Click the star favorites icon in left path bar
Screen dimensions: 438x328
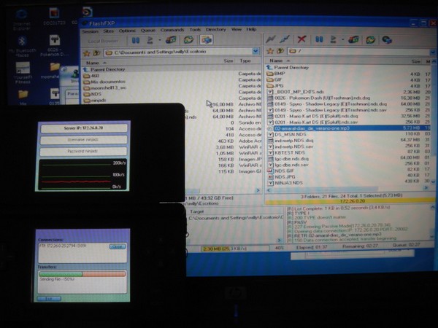click(87, 52)
